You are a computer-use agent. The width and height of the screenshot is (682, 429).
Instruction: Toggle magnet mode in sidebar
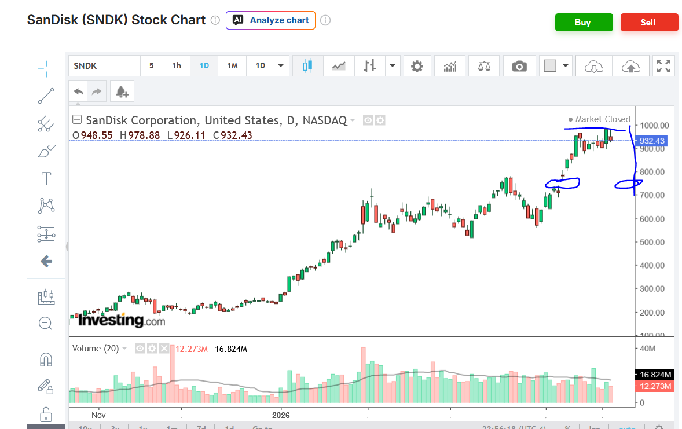click(x=46, y=360)
